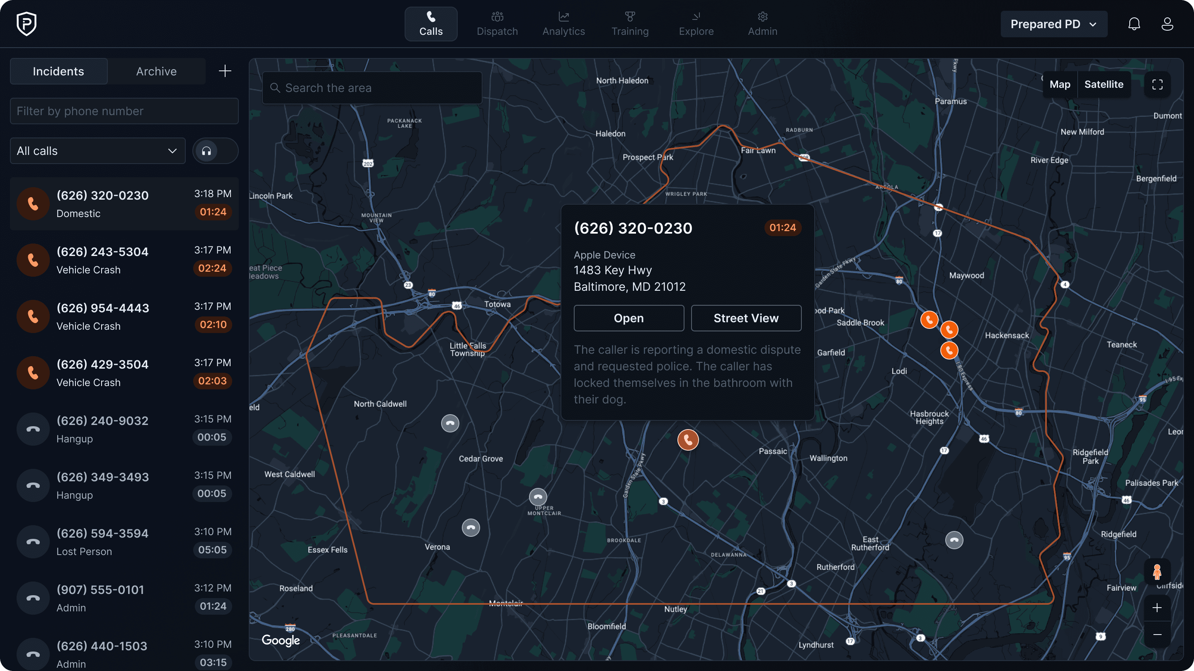Zoom out on the map
1194x671 pixels.
(x=1157, y=635)
